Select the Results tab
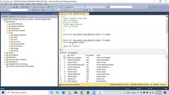This screenshot has width=169, height=95. (63, 53)
